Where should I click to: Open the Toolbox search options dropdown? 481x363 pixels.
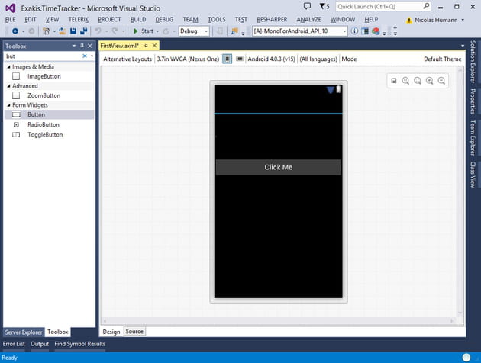(92, 56)
